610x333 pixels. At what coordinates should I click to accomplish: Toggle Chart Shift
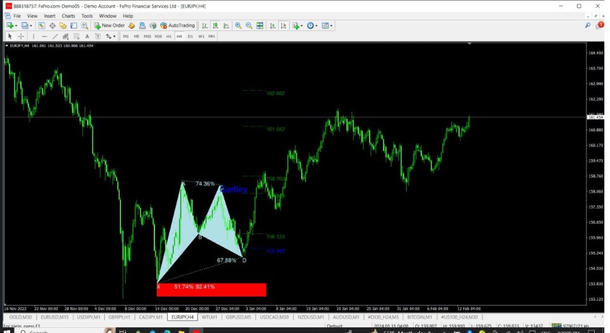click(x=283, y=25)
